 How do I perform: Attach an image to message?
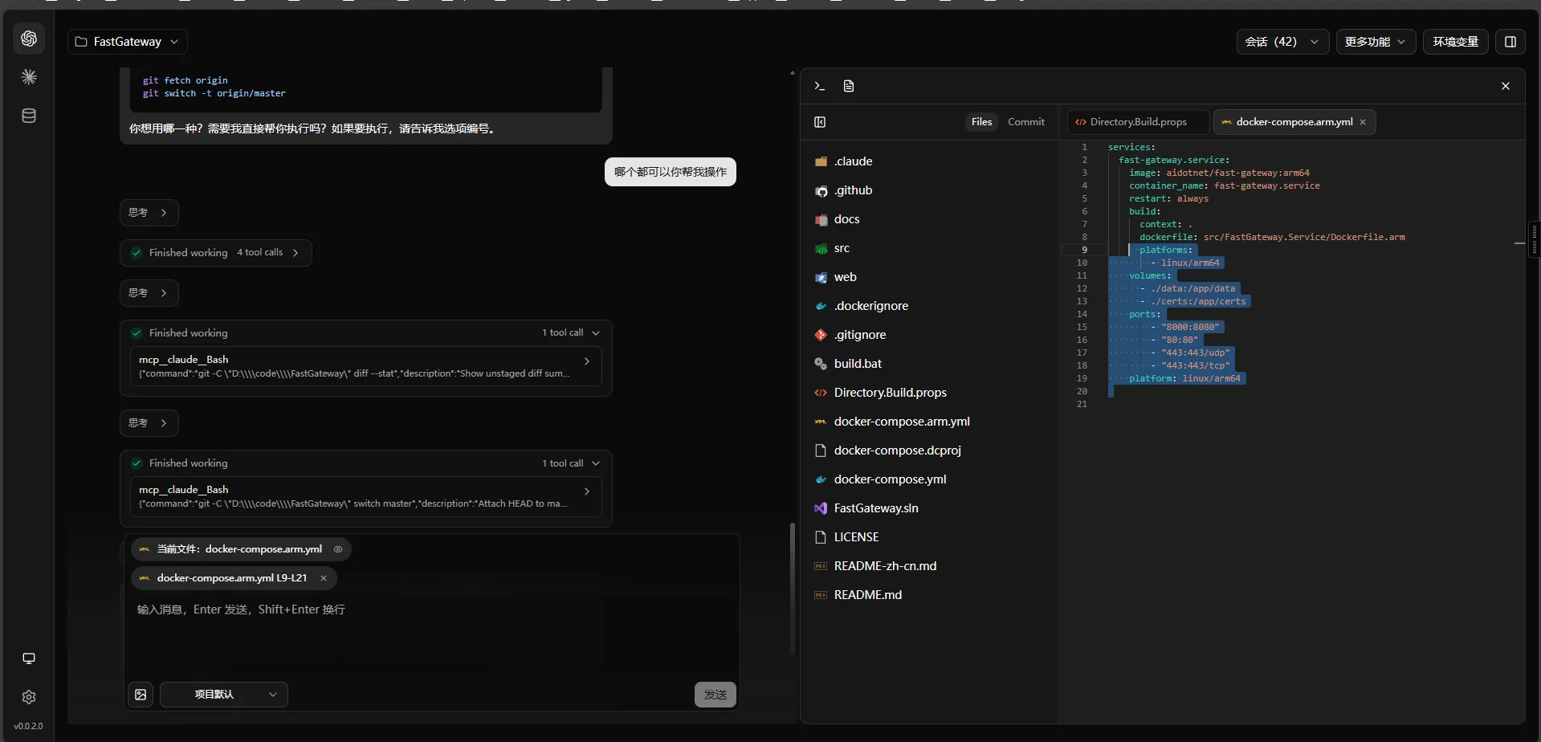point(141,695)
